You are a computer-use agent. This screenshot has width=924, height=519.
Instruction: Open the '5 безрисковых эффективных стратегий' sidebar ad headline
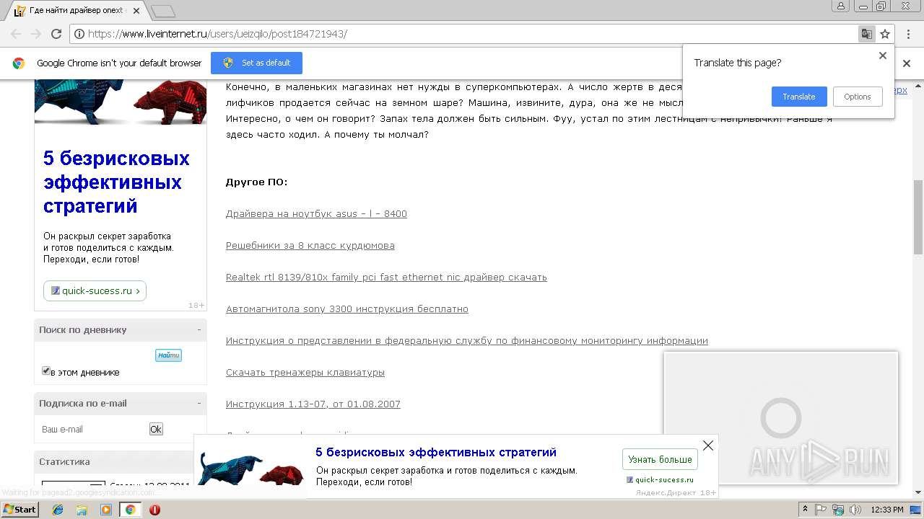point(116,182)
